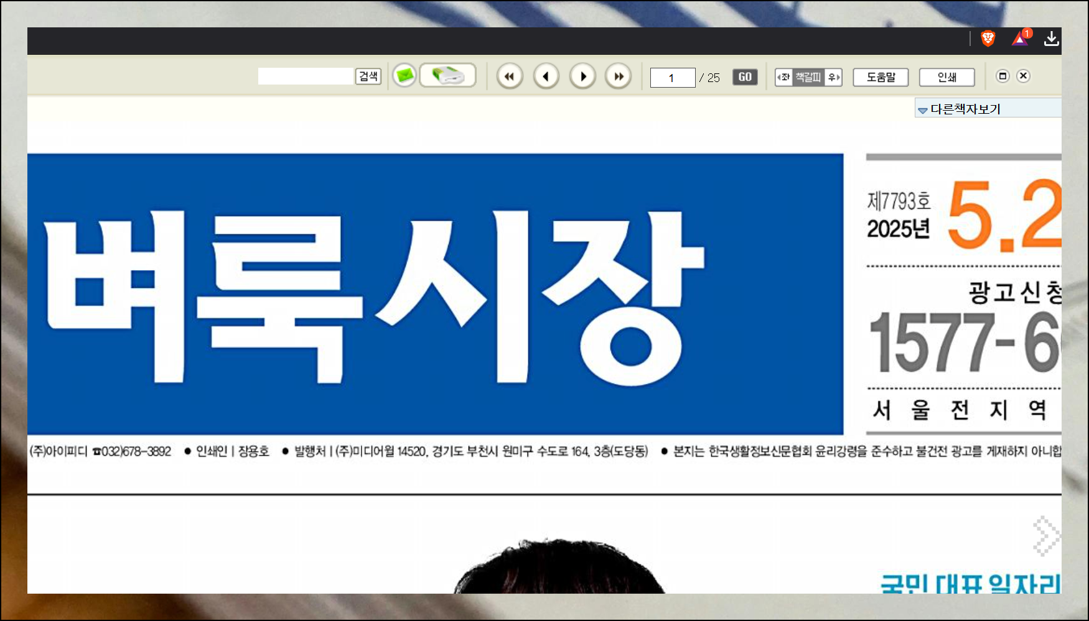The width and height of the screenshot is (1089, 621).
Task: Click the 인쇄 print button
Action: (947, 77)
